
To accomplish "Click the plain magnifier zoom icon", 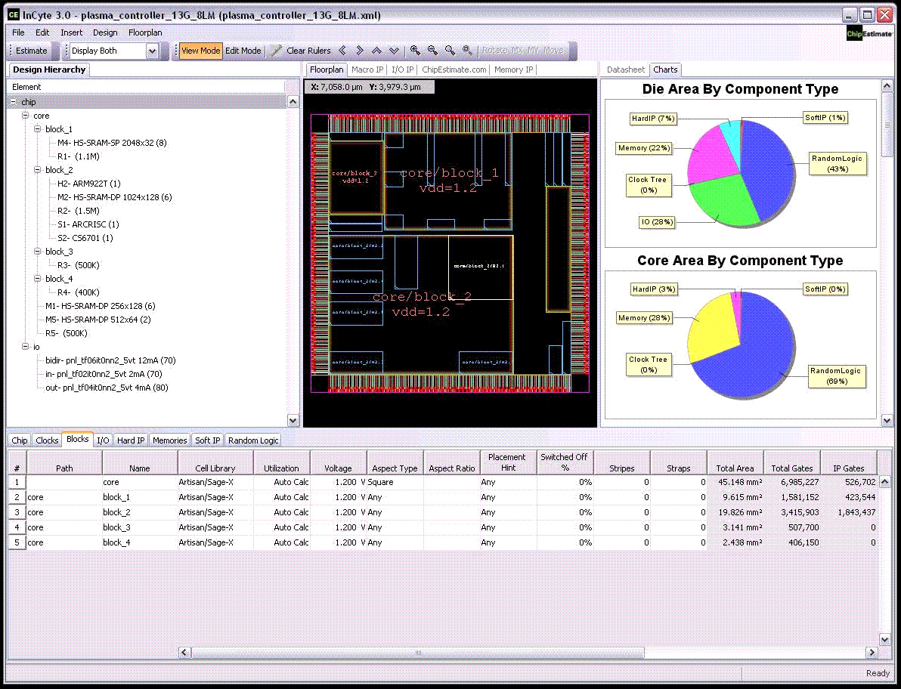I will click(450, 51).
